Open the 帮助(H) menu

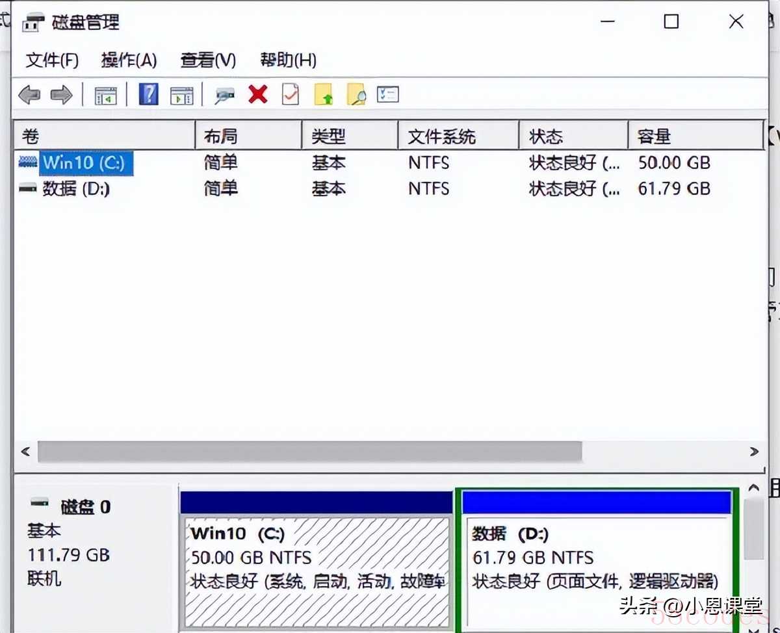coord(288,60)
